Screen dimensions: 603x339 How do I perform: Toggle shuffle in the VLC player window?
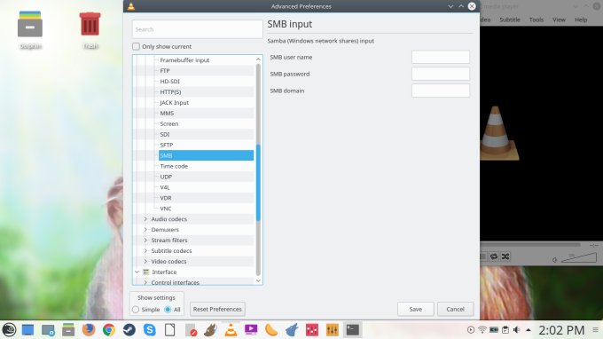click(x=505, y=256)
